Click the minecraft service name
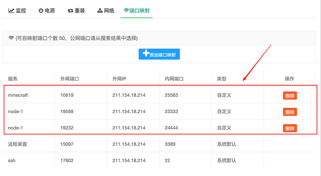 18,95
